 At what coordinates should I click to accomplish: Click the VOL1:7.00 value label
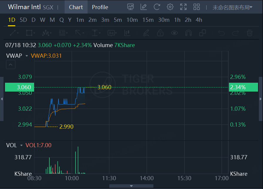pos(38,145)
